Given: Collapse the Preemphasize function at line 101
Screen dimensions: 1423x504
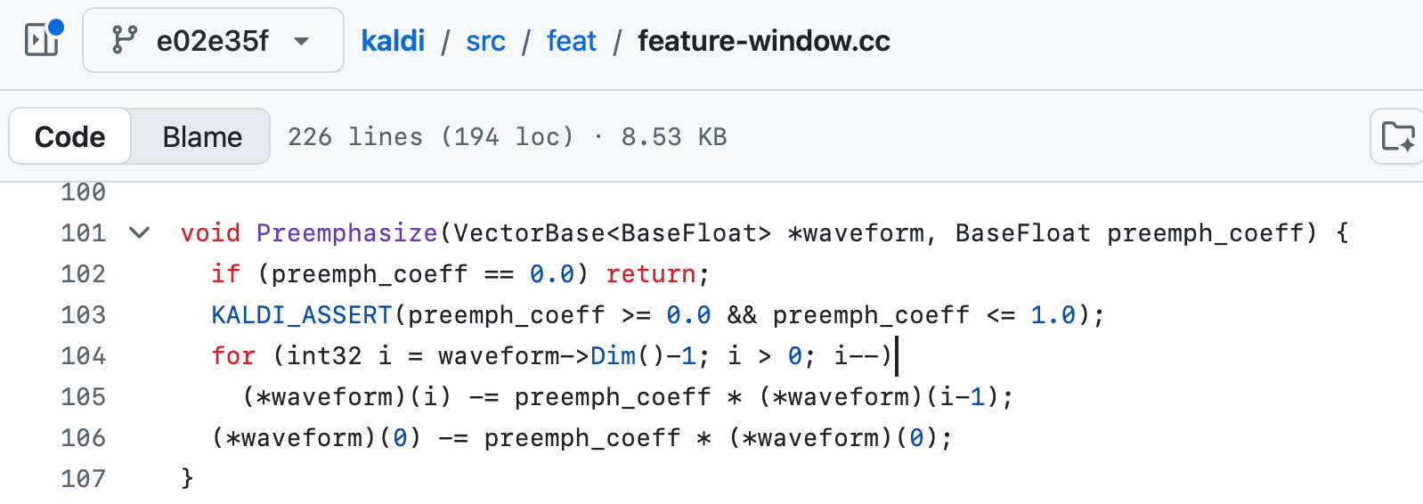Looking at the screenshot, I should 139,233.
